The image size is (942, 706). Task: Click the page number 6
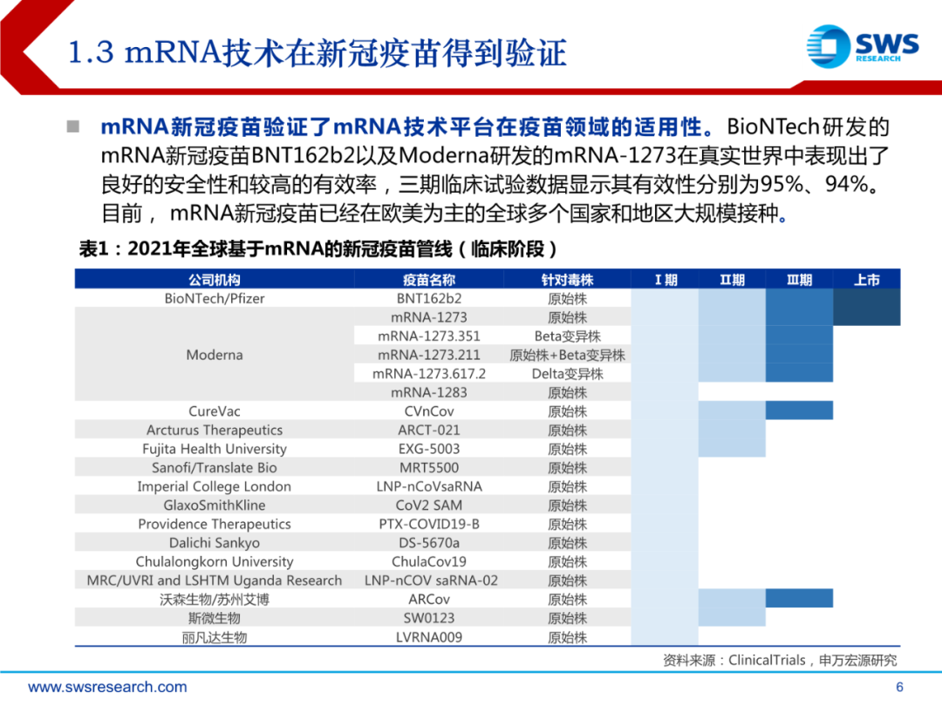point(899,687)
